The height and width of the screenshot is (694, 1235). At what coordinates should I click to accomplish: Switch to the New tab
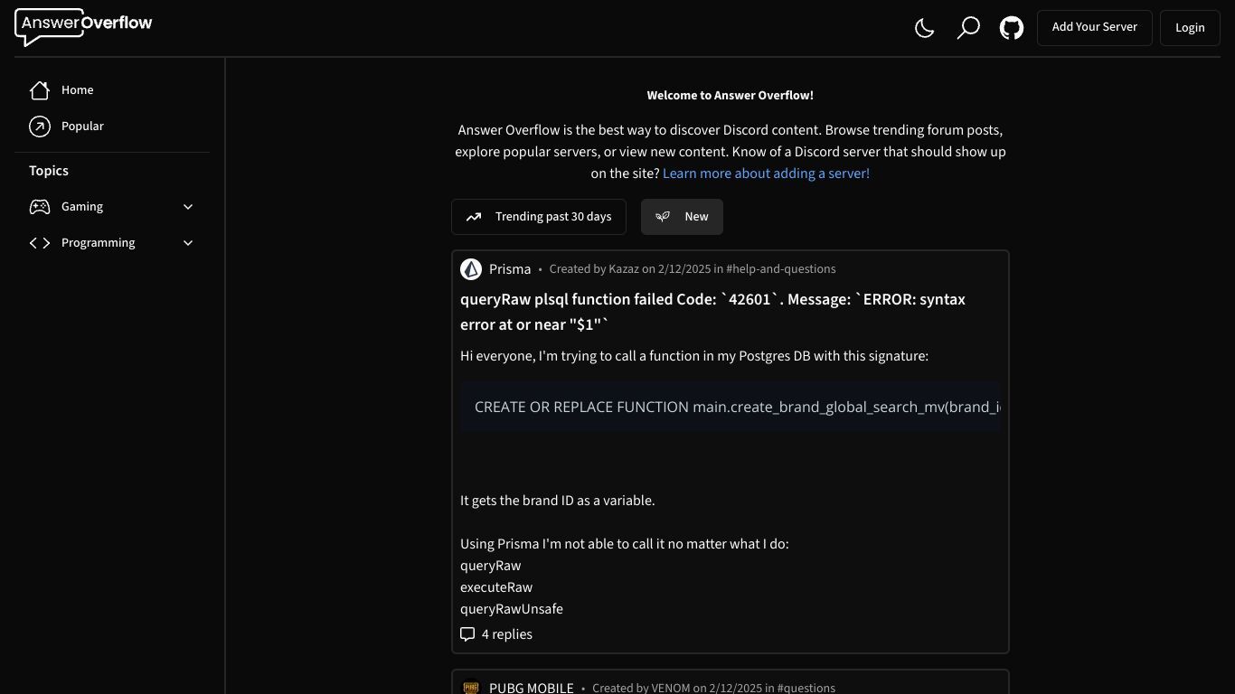(682, 217)
